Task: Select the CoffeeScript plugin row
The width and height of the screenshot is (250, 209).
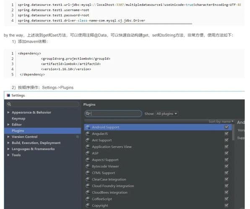Action: [158, 199]
